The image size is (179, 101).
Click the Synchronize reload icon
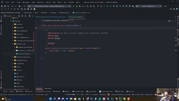(8, 6)
